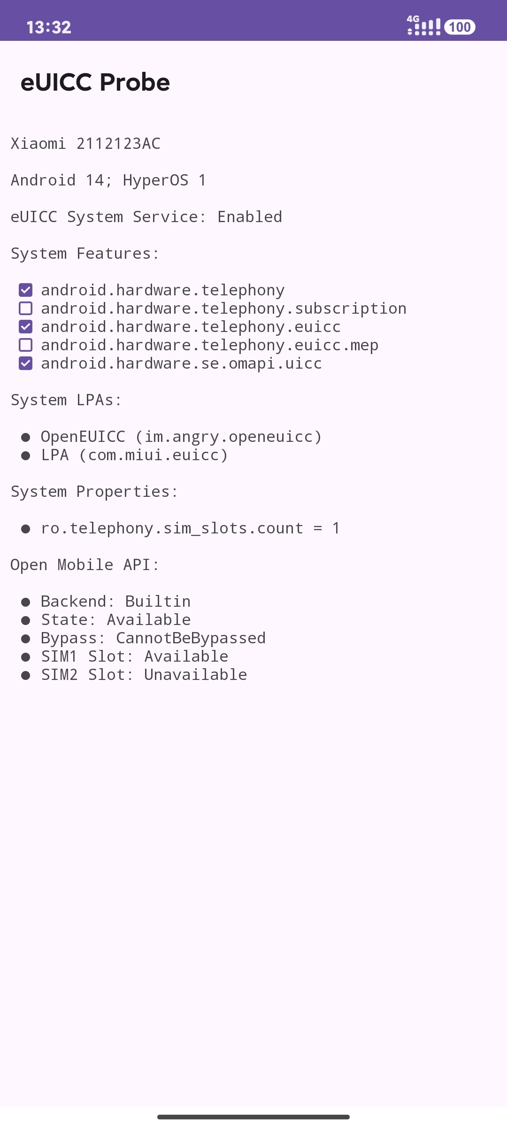This screenshot has width=507, height=1127.
Task: Tap the bullet beside SIM2 Slot: Unavailable
Action: click(x=26, y=676)
